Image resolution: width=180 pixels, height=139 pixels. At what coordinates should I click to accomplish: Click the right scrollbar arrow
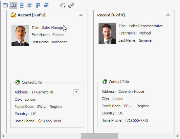click(177, 136)
